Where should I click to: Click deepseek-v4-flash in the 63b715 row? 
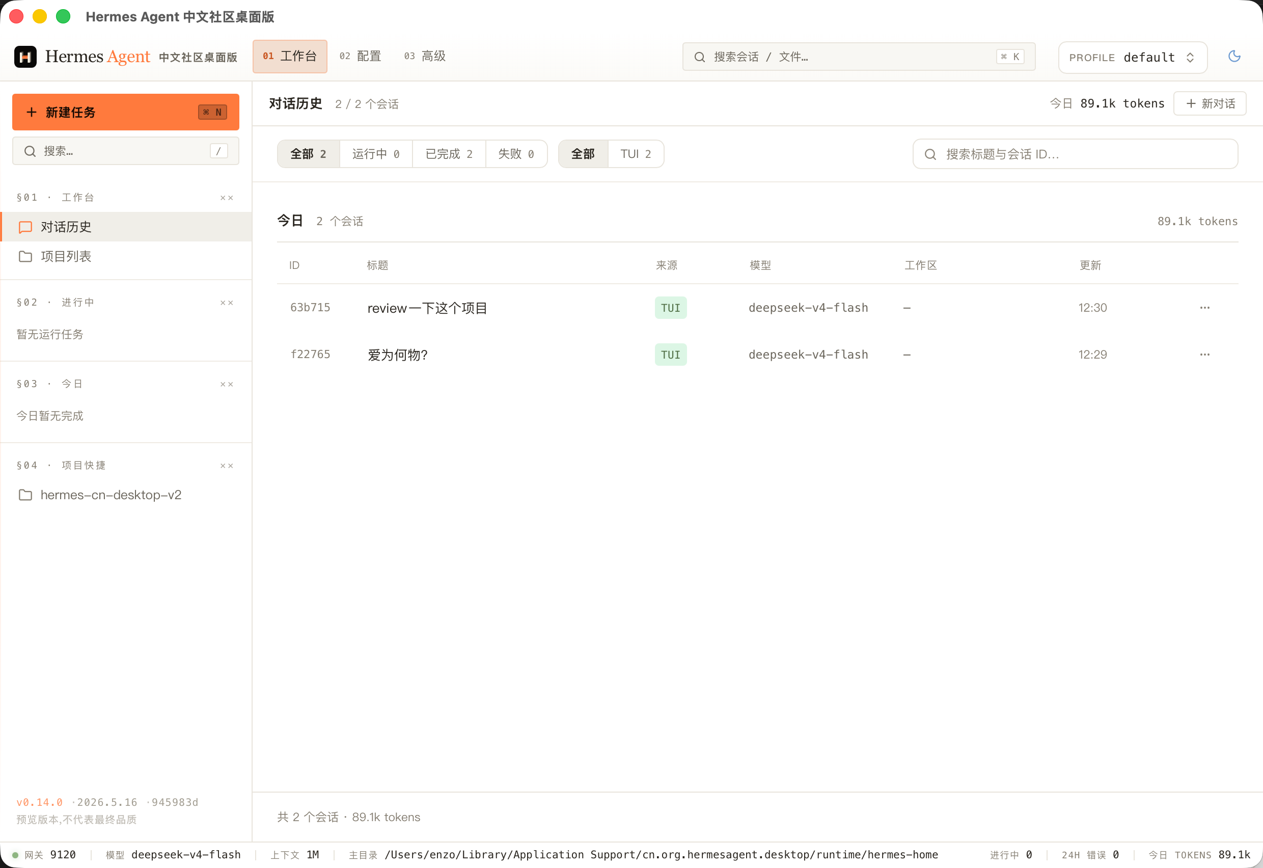pos(808,308)
